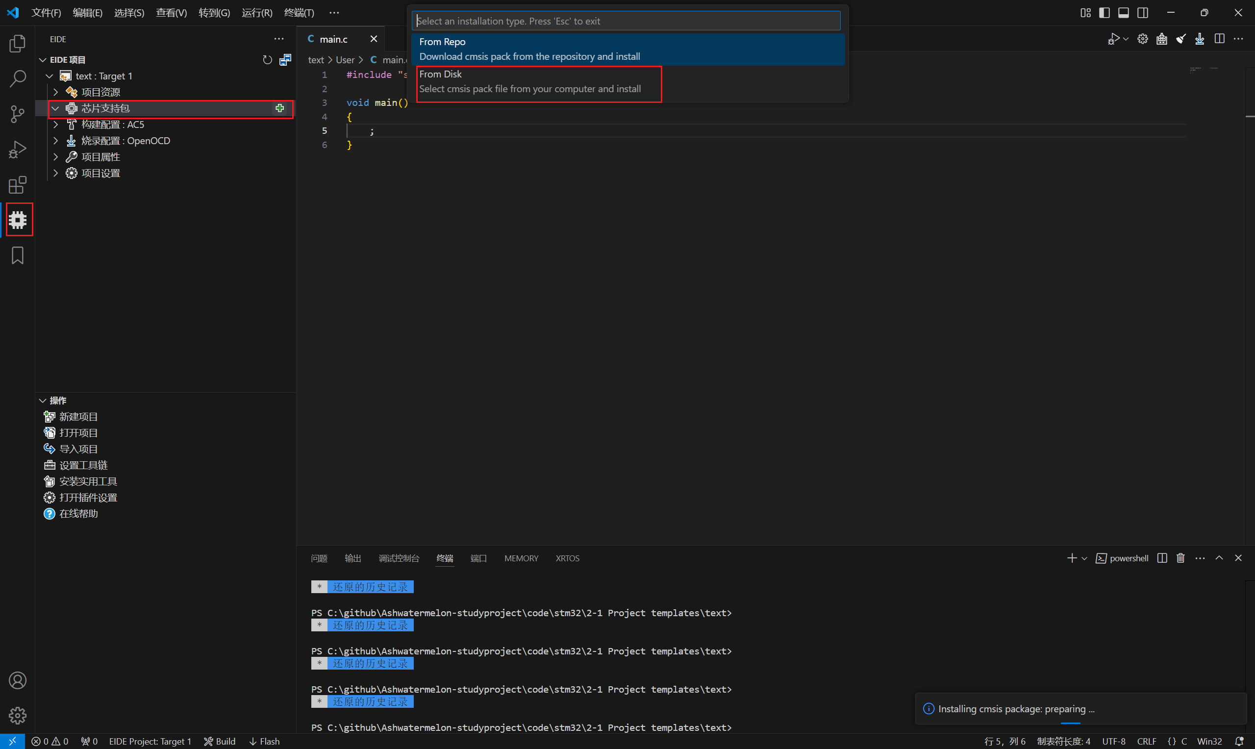Open the bookmarks icon in activity bar

(x=18, y=255)
